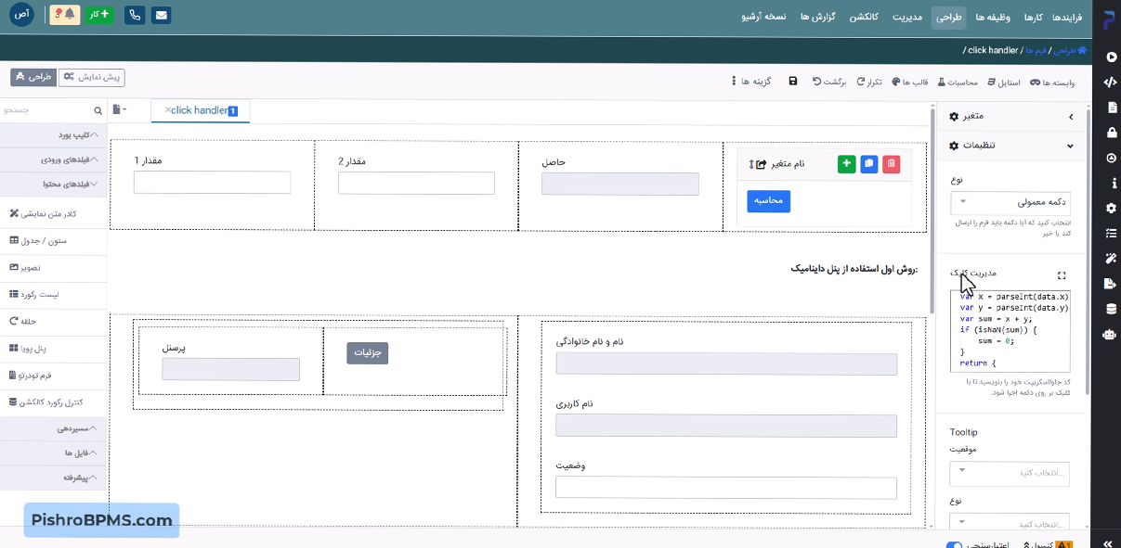Click the double chevron expand icon at sidebar bottom
The width and height of the screenshot is (1121, 548).
point(1108,543)
